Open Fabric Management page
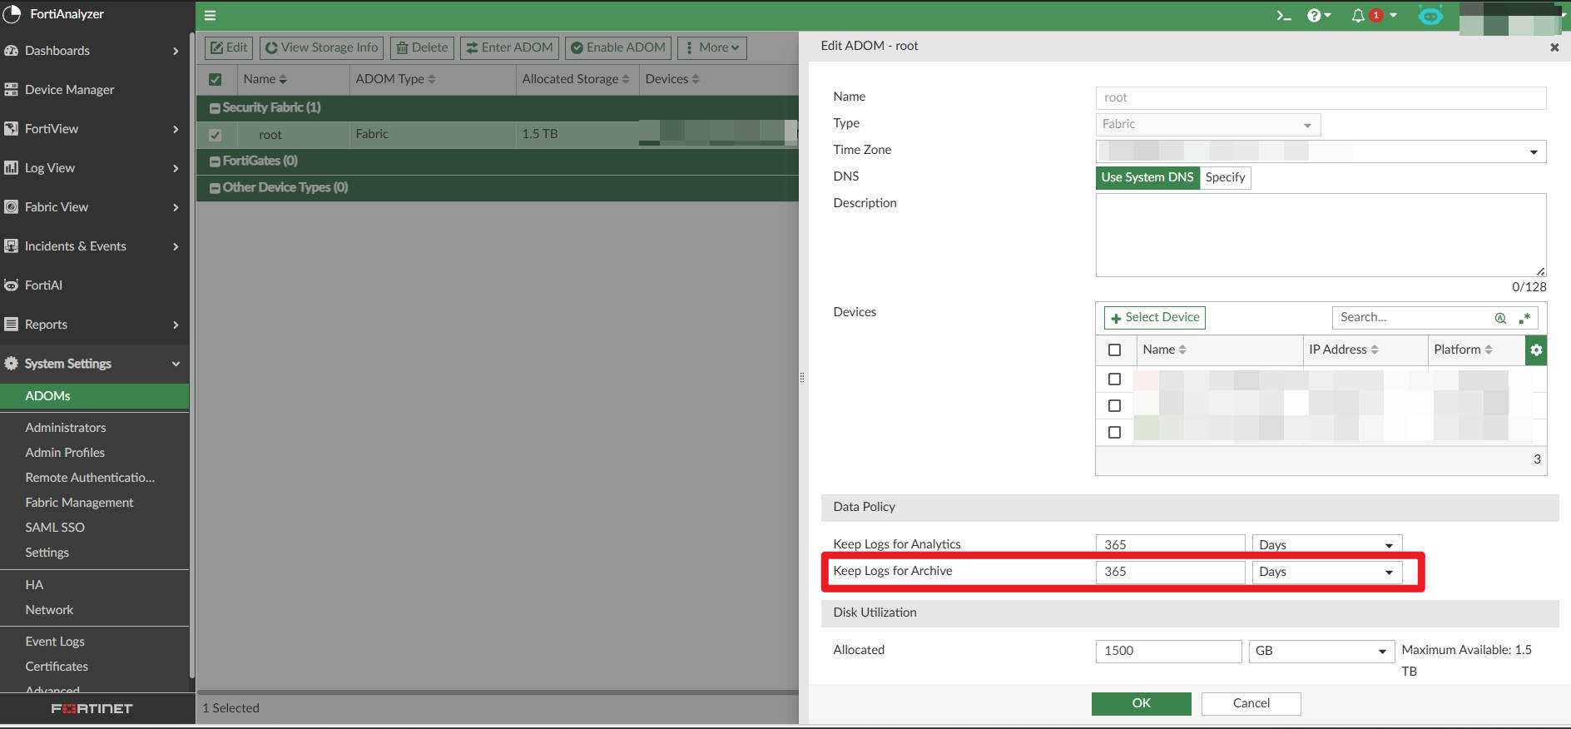1571x729 pixels. (79, 503)
